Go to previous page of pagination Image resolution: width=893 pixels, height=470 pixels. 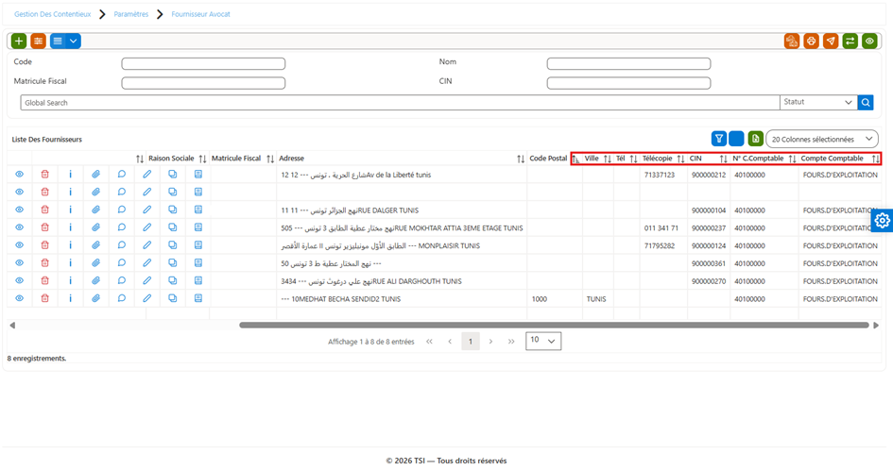[450, 342]
